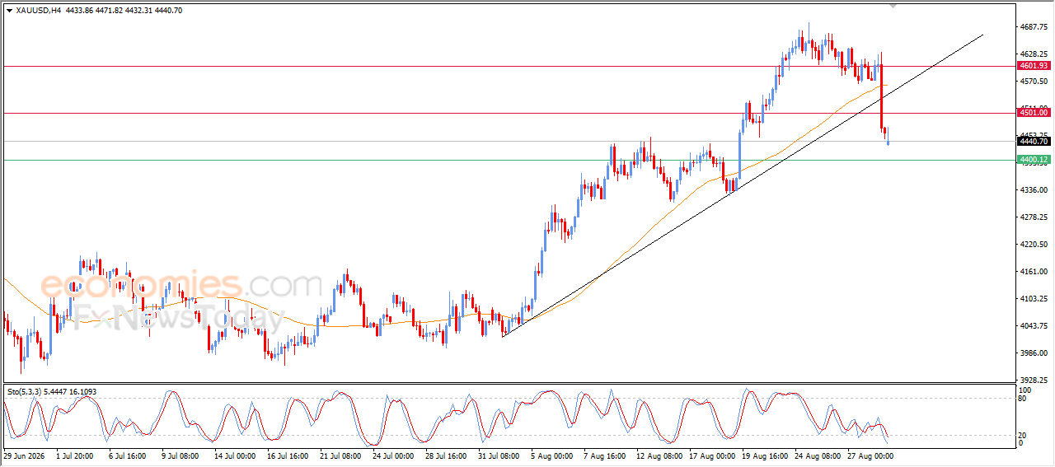
Task: Click the gray chart shift triangle marker
Action: click(x=893, y=6)
